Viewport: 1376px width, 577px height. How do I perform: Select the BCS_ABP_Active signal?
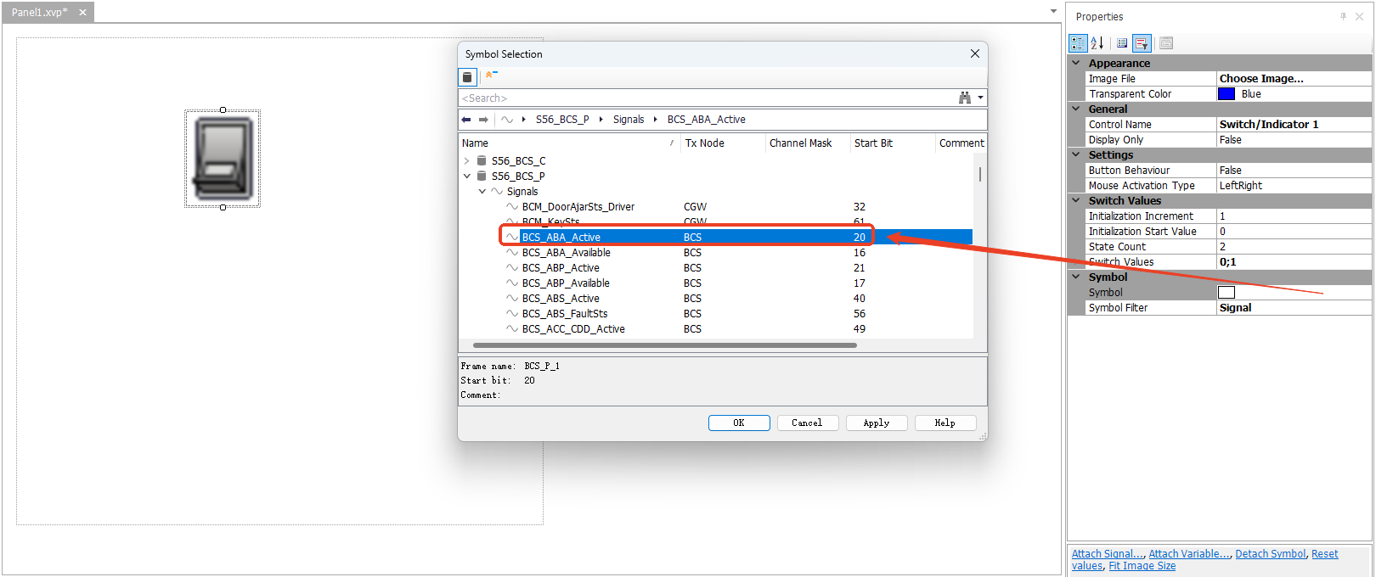561,267
